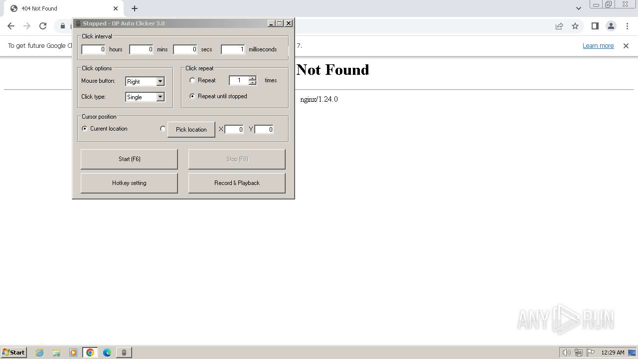This screenshot has height=359, width=638.
Task: Click the Not Found heading
Action: (x=332, y=69)
